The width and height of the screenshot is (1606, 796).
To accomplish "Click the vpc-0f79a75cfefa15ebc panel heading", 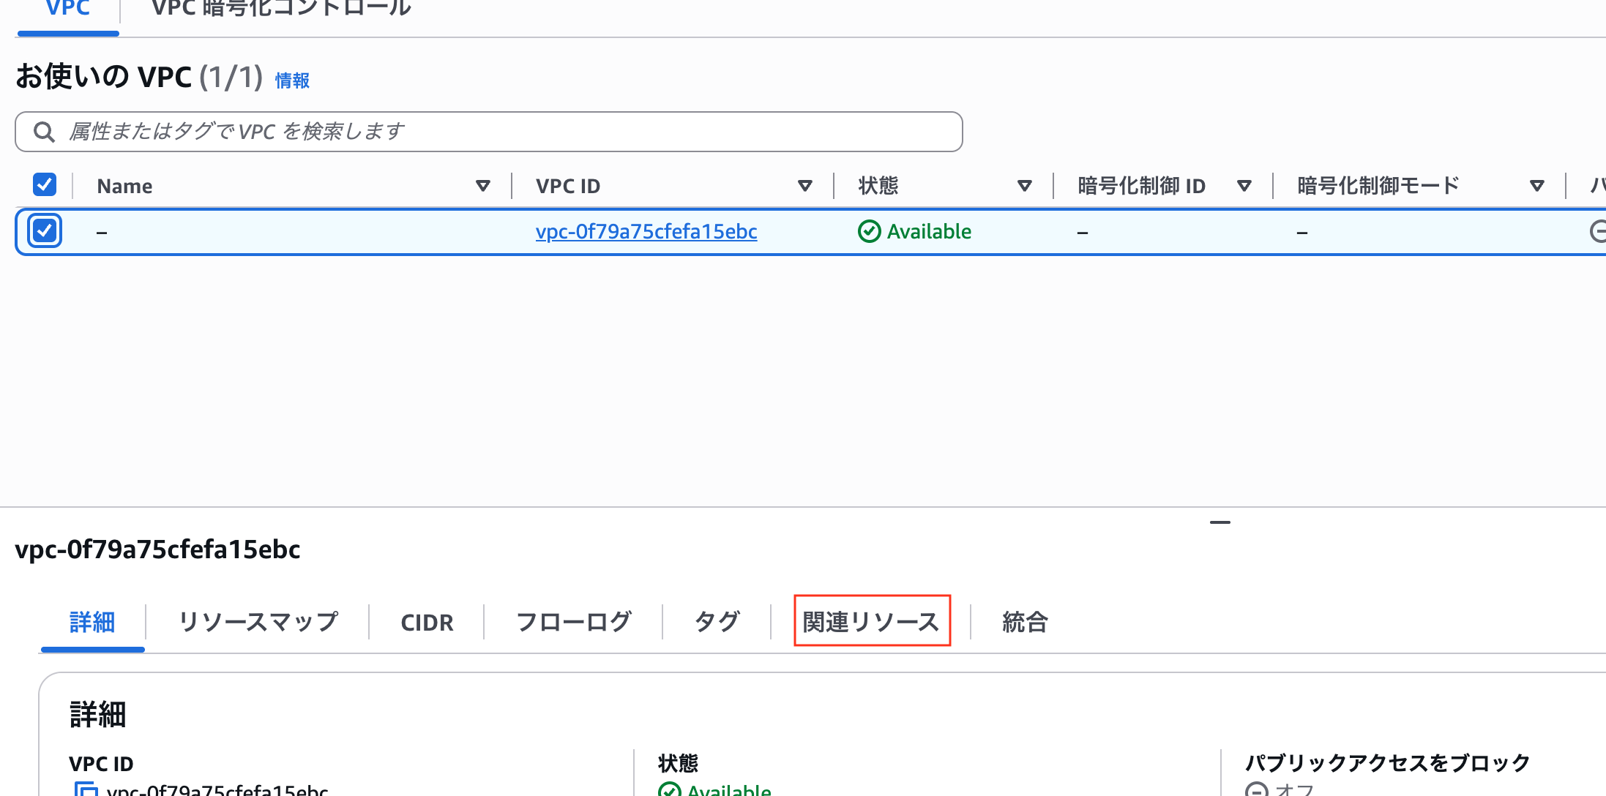I will [157, 549].
